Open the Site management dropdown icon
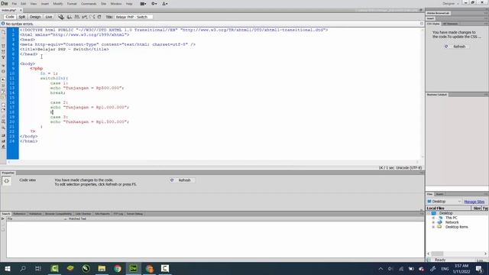 click(x=165, y=4)
